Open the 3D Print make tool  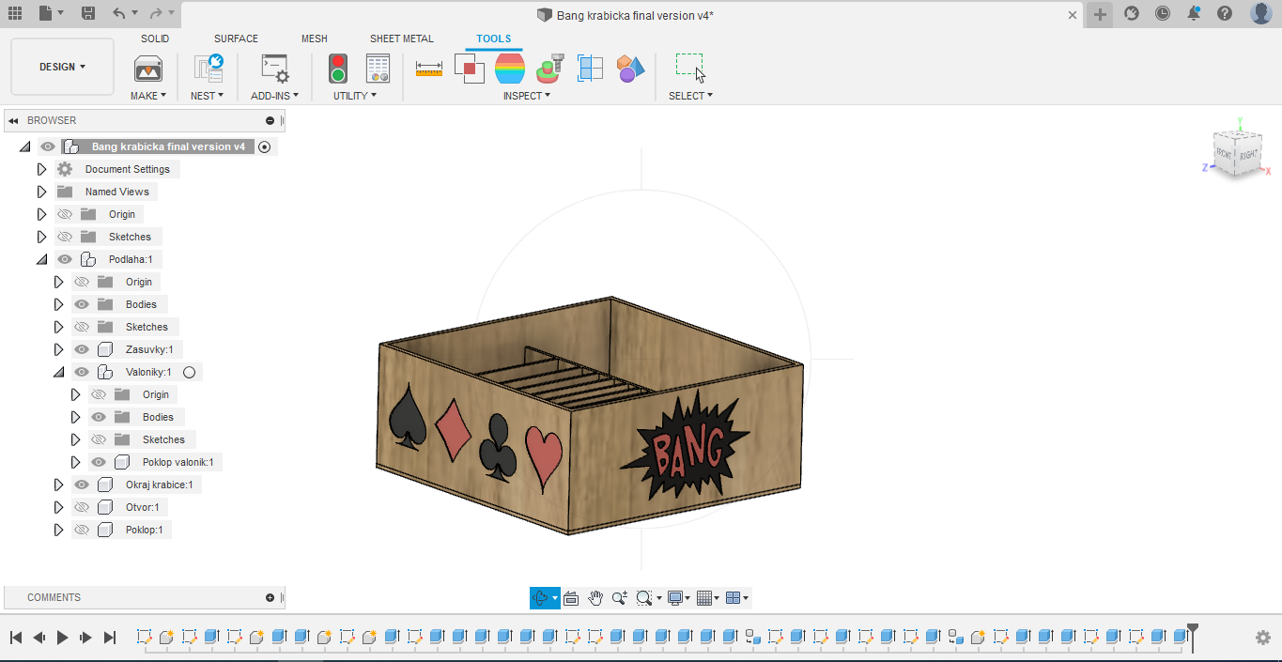[x=148, y=69]
